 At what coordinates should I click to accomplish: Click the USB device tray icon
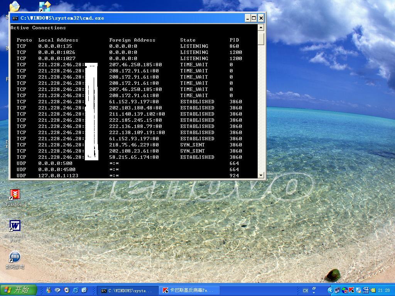tap(366, 290)
